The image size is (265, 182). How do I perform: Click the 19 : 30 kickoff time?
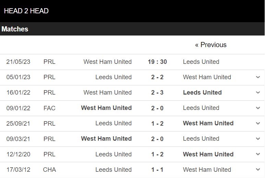click(x=157, y=62)
